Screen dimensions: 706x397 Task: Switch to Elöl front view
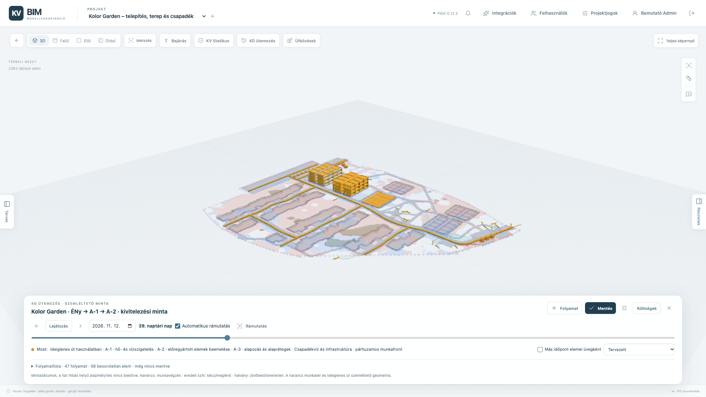pyautogui.click(x=84, y=40)
